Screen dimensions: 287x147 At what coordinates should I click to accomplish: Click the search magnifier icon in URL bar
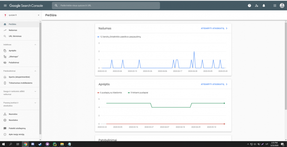point(56,6)
